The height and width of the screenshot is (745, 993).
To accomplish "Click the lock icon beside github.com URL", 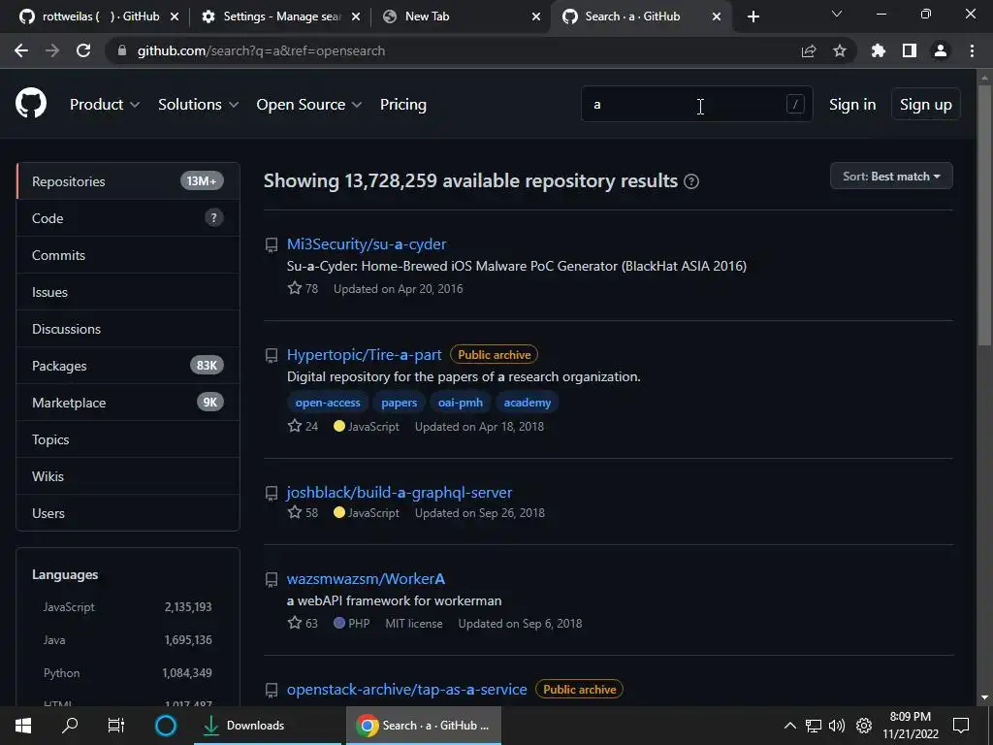I will coord(122,50).
